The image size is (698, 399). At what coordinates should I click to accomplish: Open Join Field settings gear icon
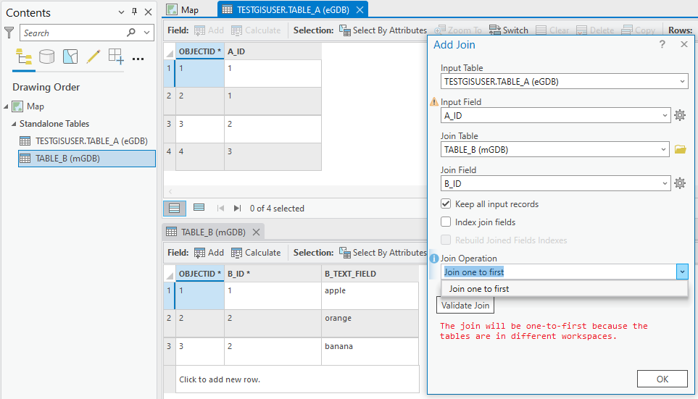(x=680, y=183)
